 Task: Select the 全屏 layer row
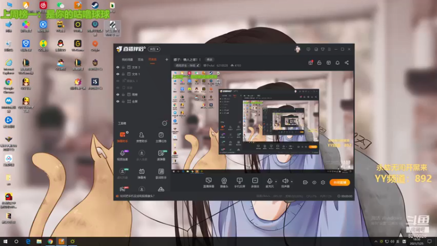tap(142, 102)
